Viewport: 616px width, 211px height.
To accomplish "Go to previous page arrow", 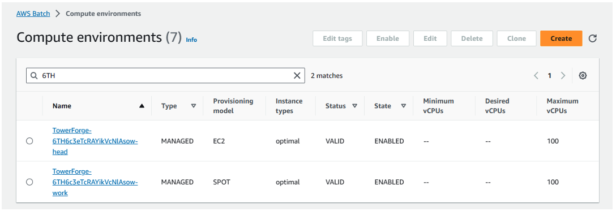I will coord(536,76).
